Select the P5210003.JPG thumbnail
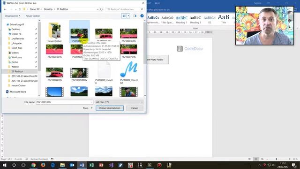Screen dimensions: 300x169 pyautogui.click(x=128, y=33)
